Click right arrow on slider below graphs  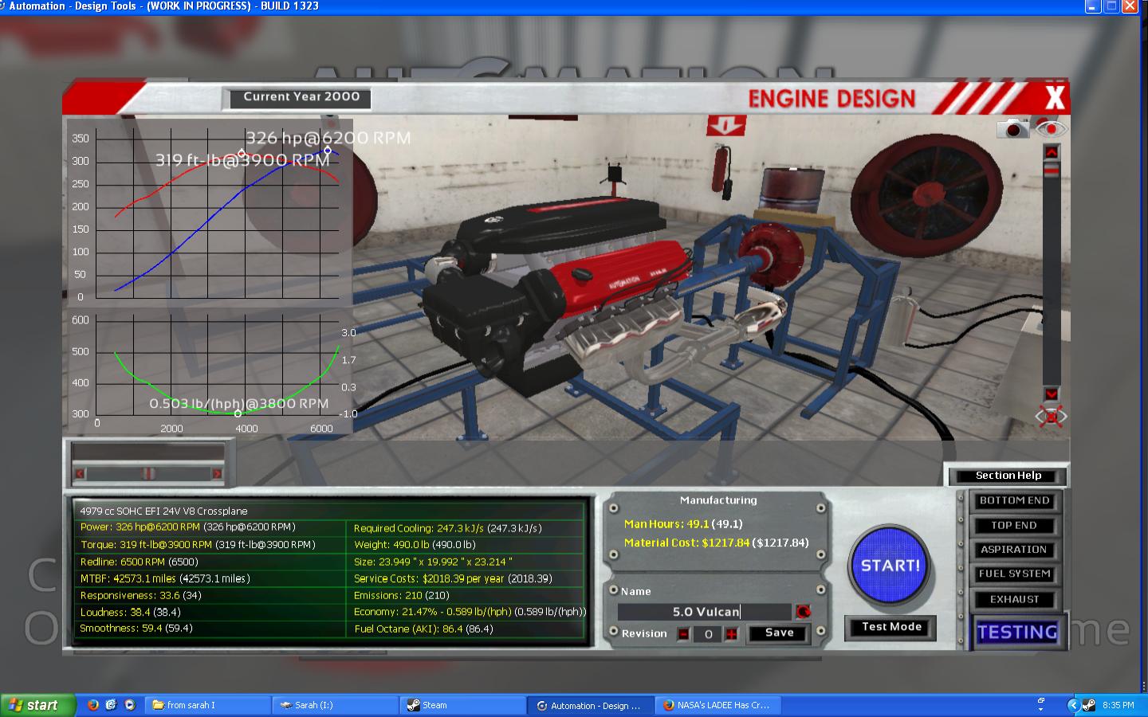click(x=216, y=473)
